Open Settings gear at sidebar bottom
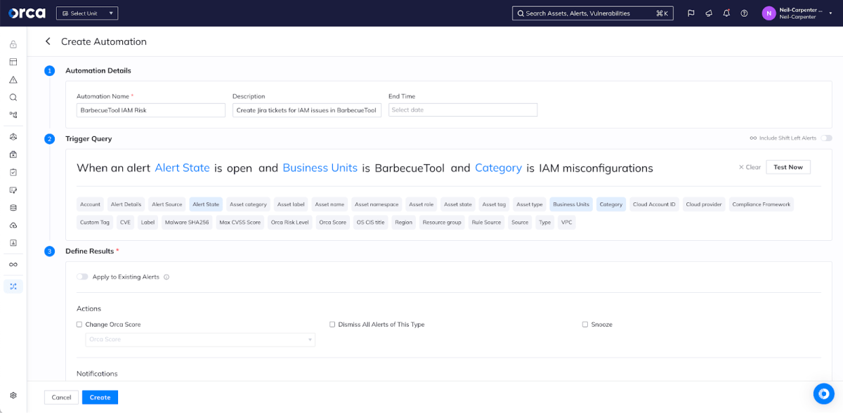Screen dimensions: 843x413 13,395
